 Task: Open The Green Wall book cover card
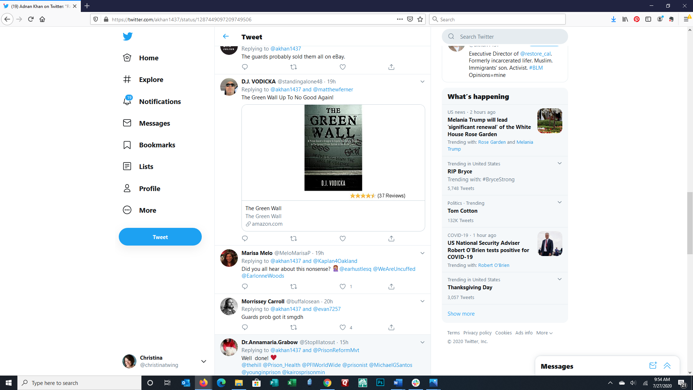point(333,148)
